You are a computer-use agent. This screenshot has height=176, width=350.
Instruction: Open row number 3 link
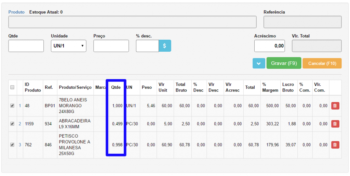[x=20, y=145]
